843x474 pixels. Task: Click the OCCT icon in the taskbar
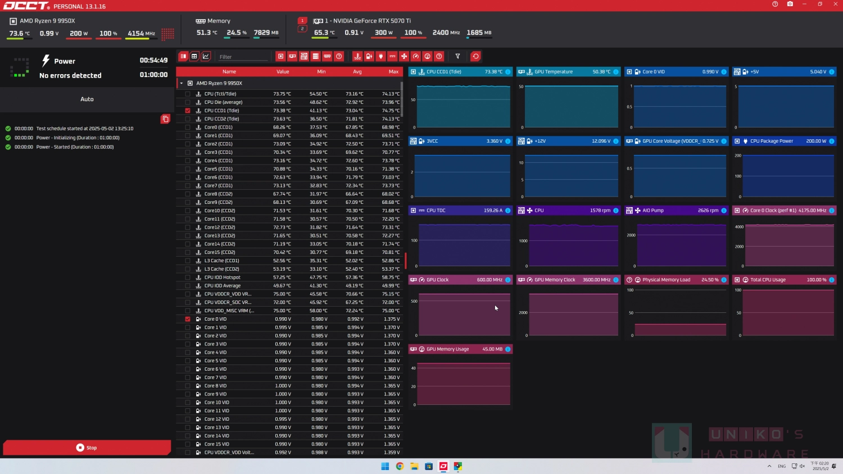pos(443,466)
